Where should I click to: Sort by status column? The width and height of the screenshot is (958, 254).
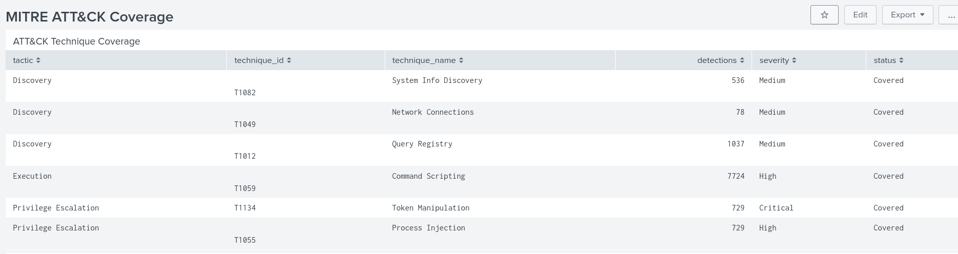(888, 60)
